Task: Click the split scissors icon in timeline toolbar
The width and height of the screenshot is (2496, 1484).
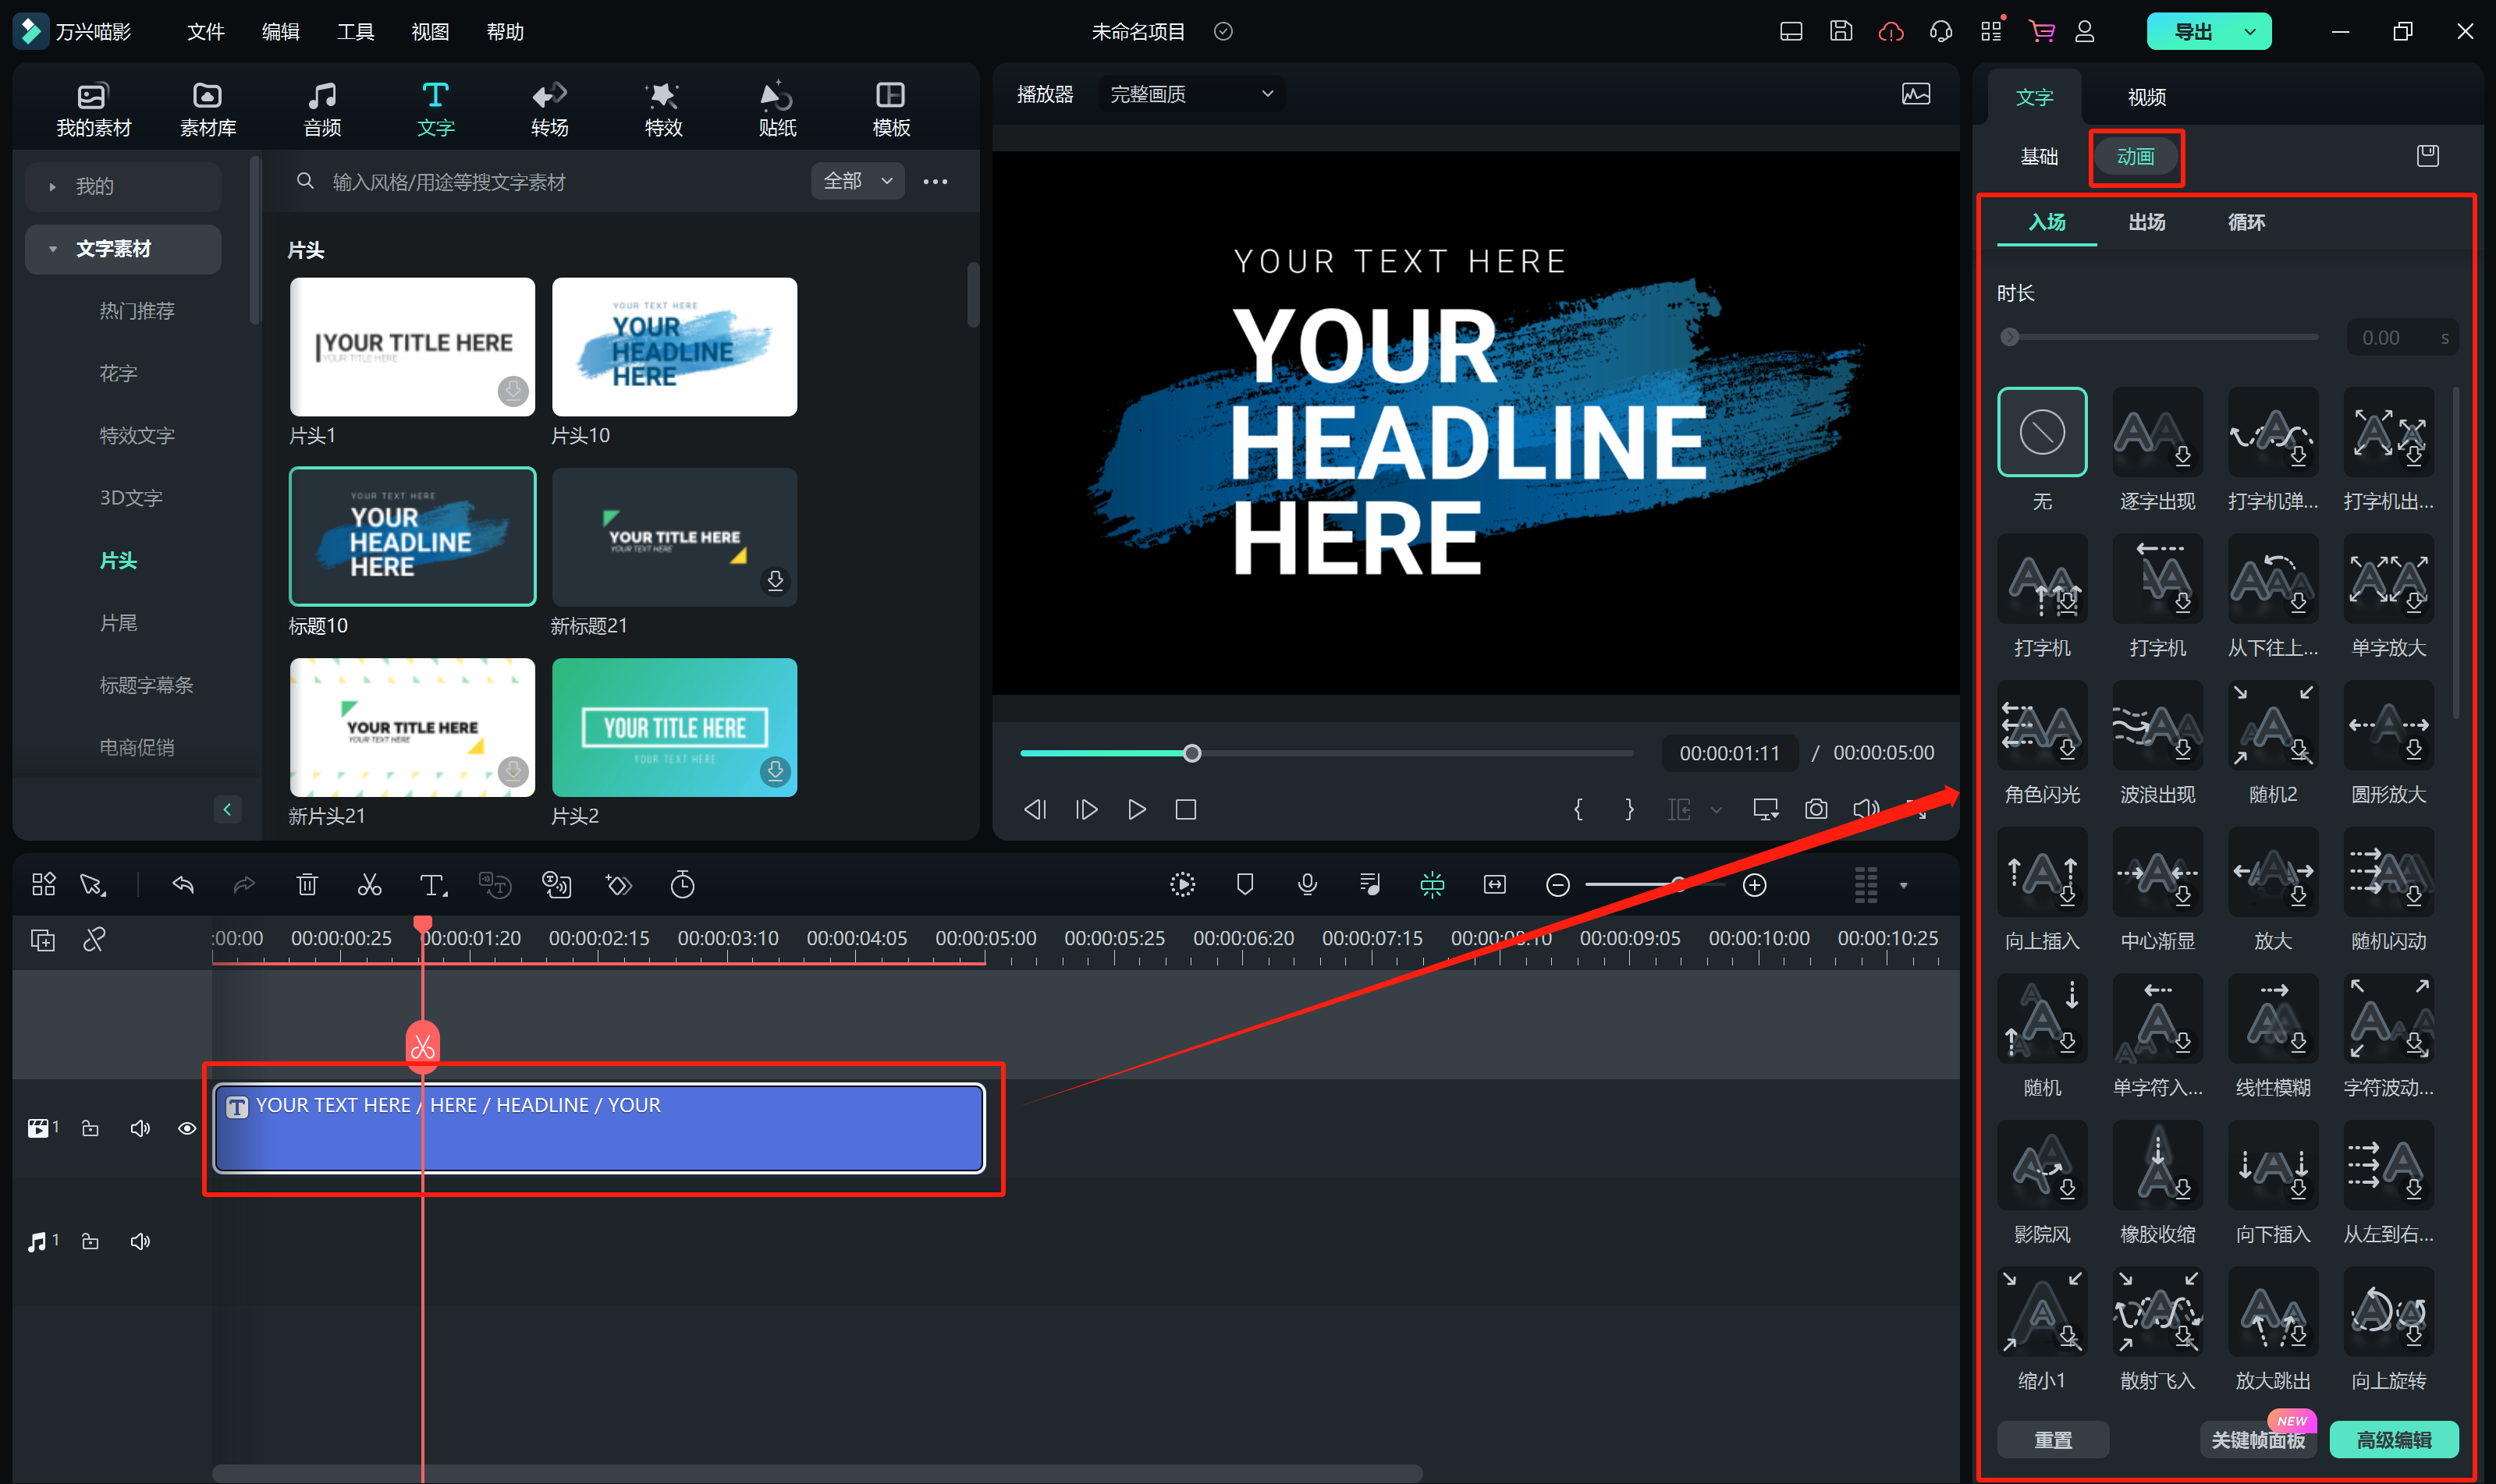Action: coord(369,885)
